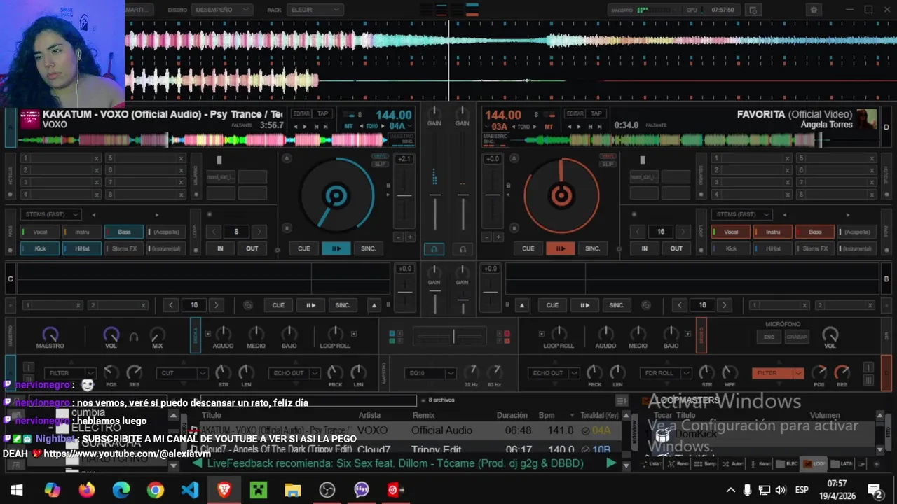This screenshot has height=504, width=897.
Task: Play or pause the right deck FAVORITA
Action: (x=561, y=248)
